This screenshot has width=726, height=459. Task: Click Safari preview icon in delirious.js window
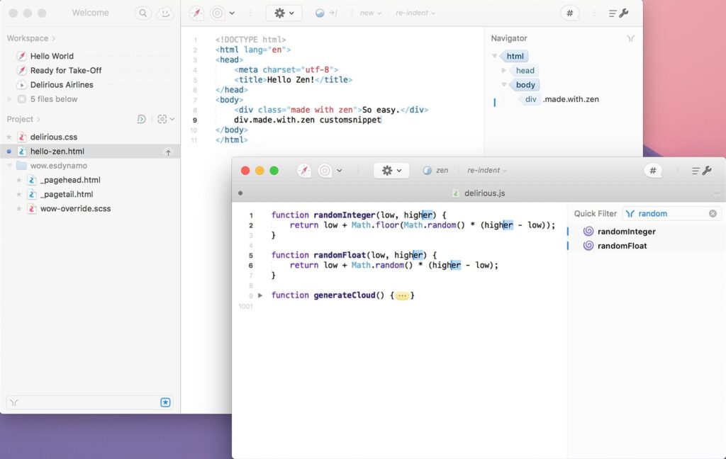click(304, 170)
